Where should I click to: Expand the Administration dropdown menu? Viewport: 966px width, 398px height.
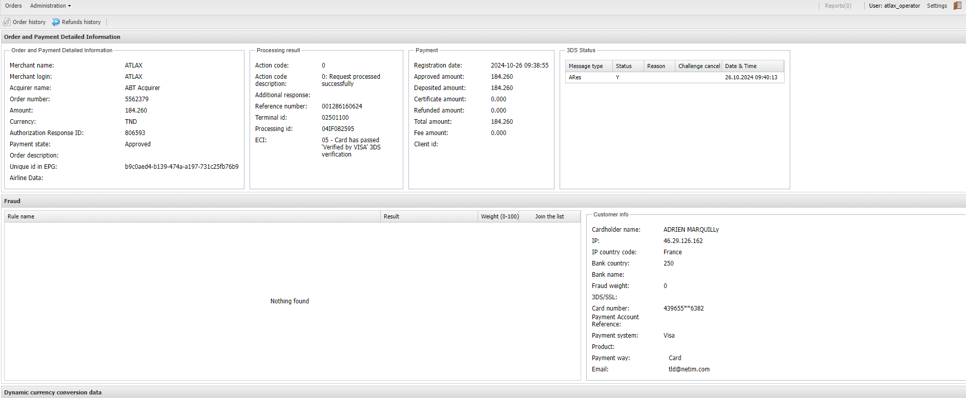coord(50,6)
